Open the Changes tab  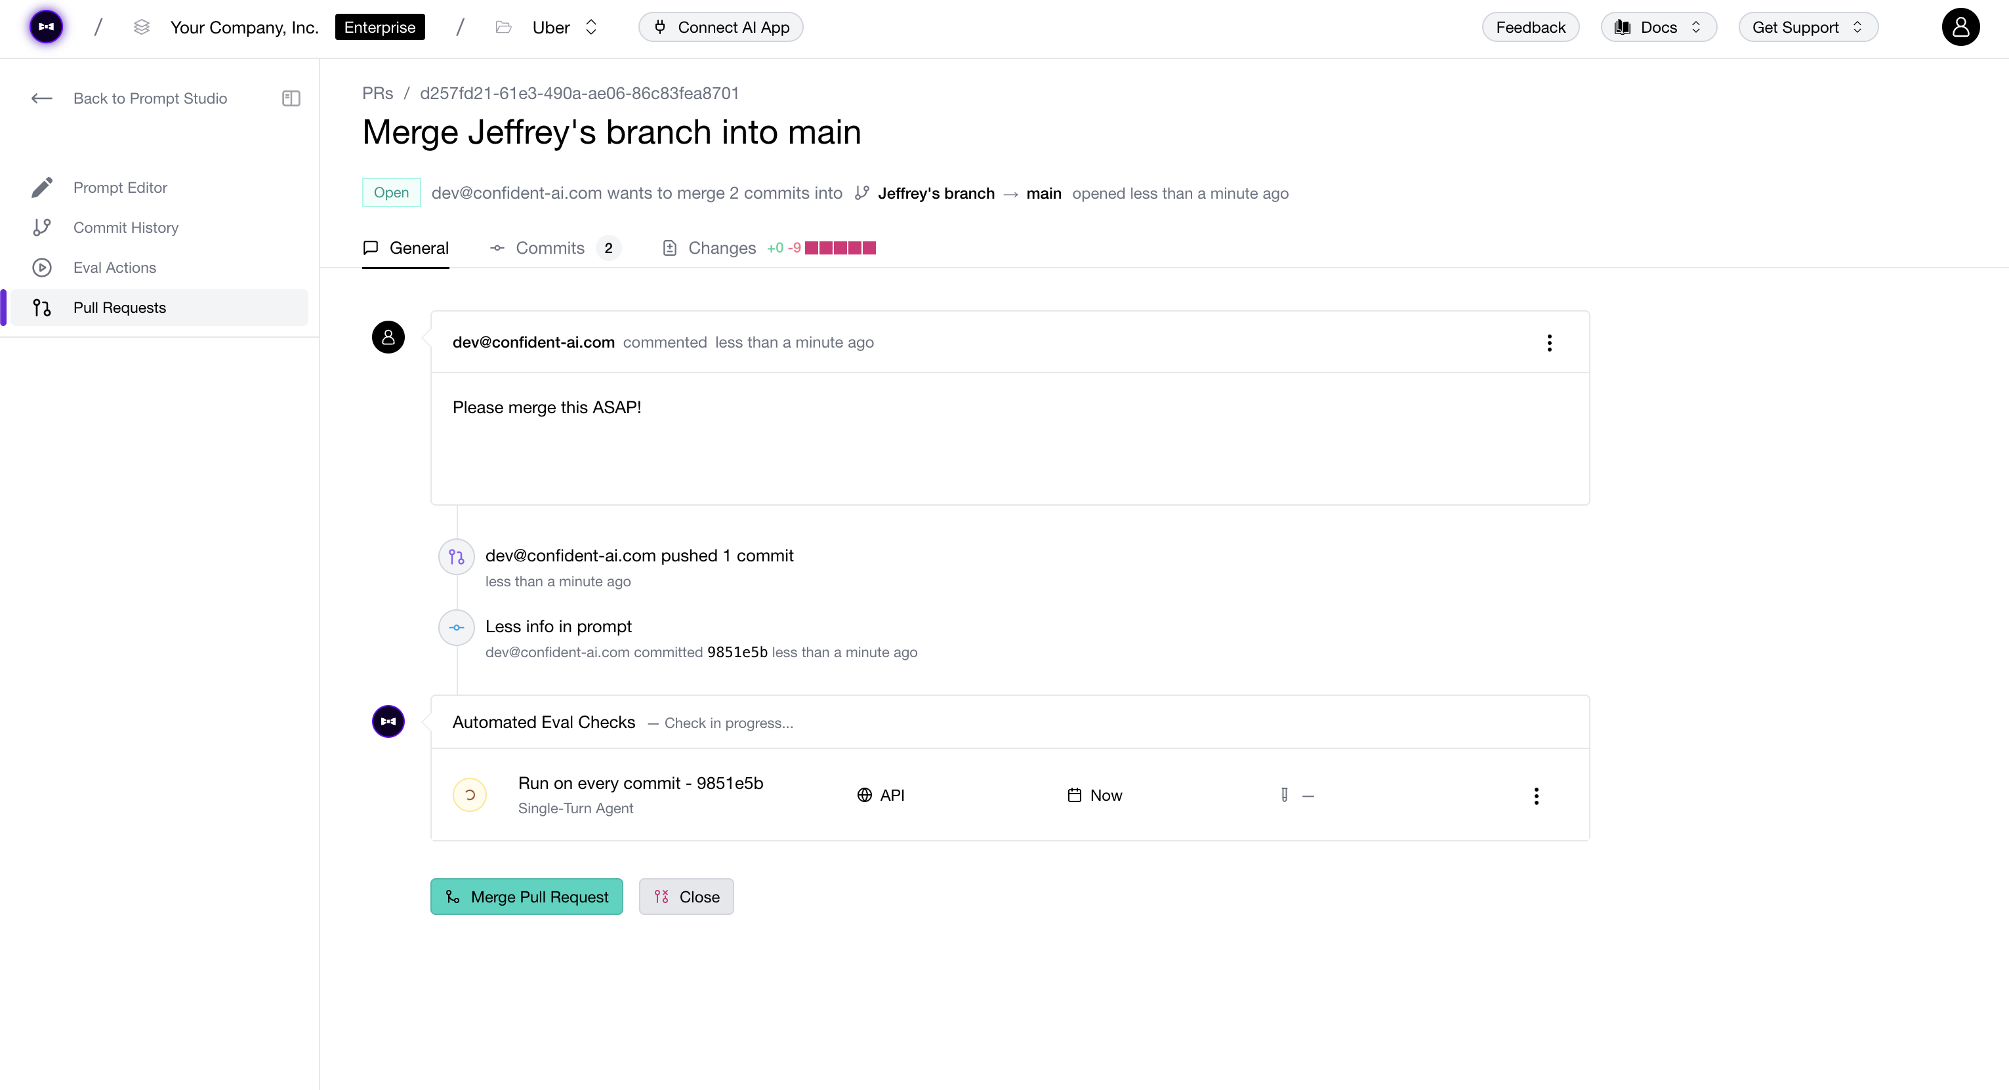coord(722,248)
